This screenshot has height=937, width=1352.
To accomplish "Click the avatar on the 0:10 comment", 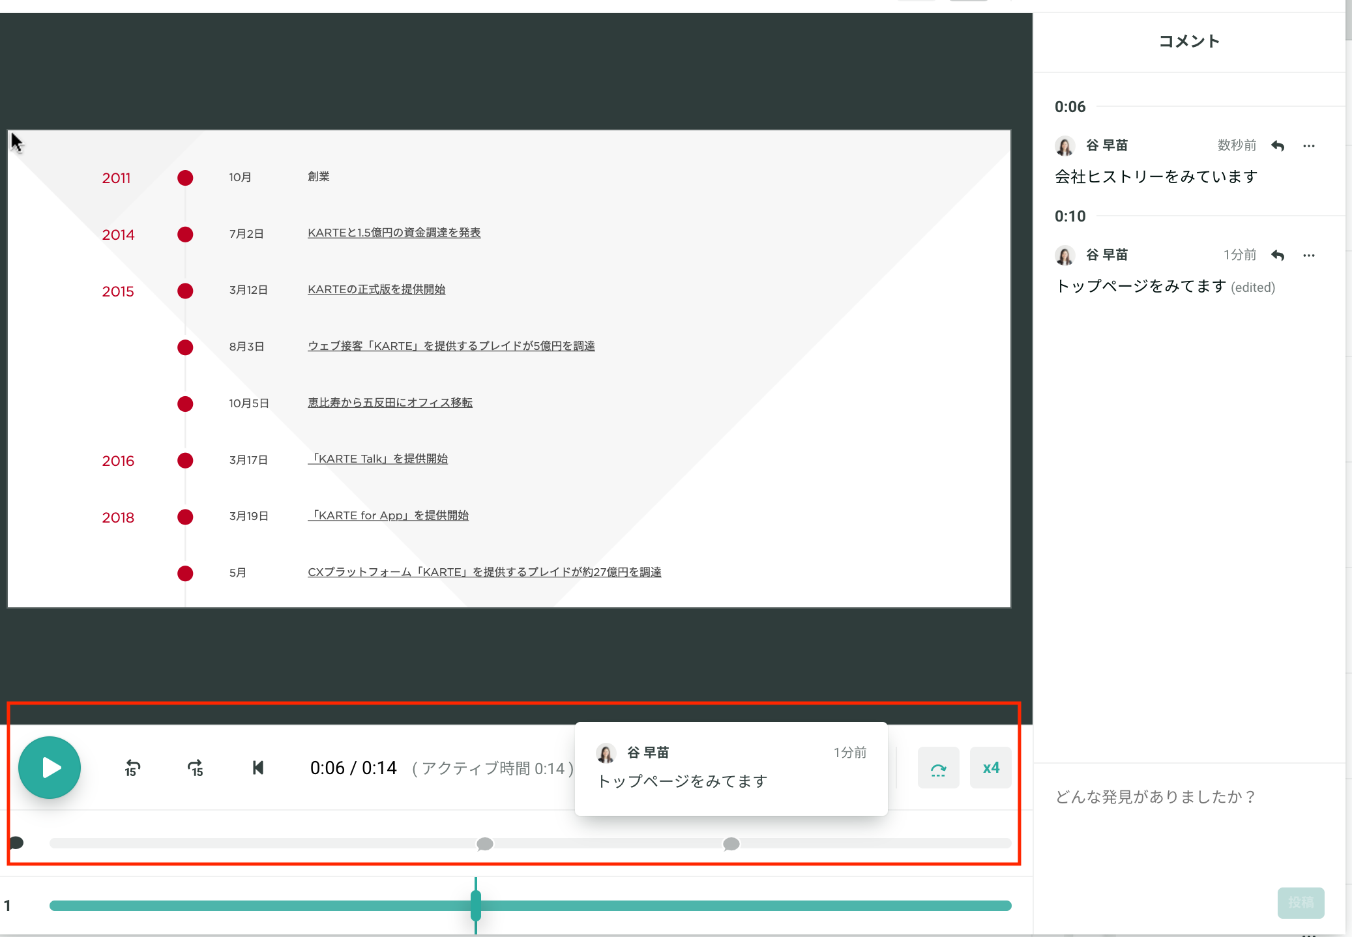I will point(1065,255).
